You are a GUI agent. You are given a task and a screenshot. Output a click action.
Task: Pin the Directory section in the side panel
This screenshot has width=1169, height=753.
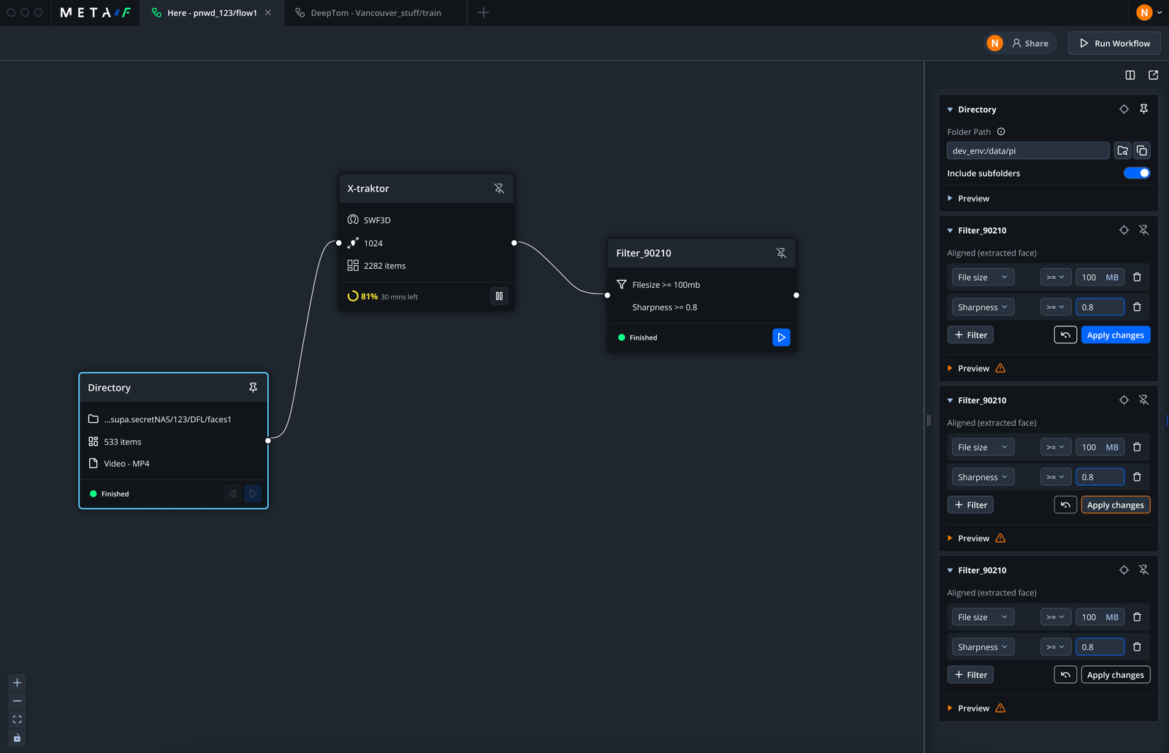1144,110
